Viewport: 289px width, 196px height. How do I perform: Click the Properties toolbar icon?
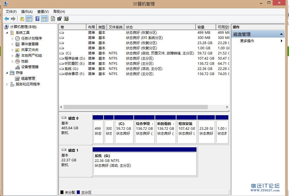pos(59,19)
